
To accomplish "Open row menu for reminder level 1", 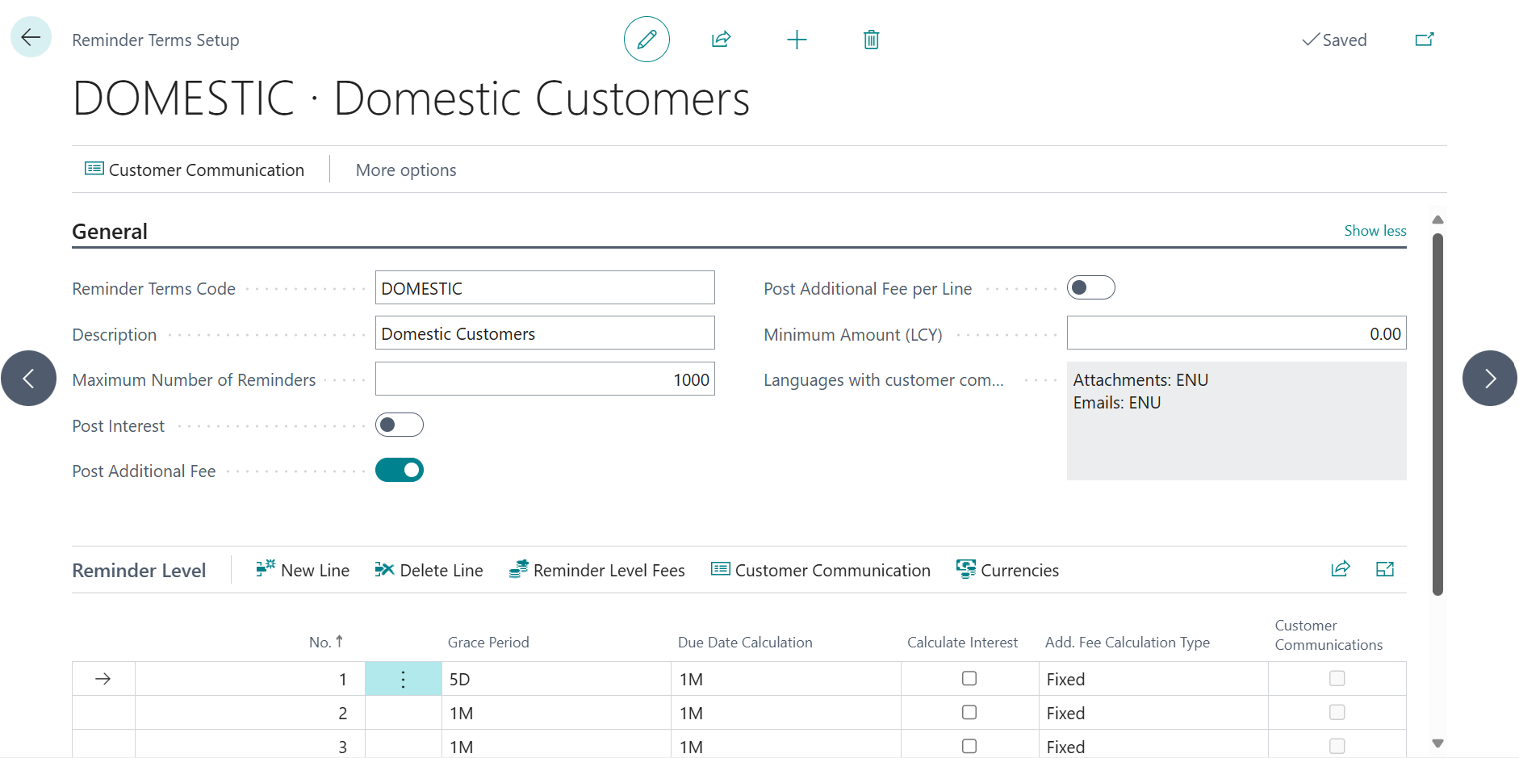I will [x=403, y=679].
